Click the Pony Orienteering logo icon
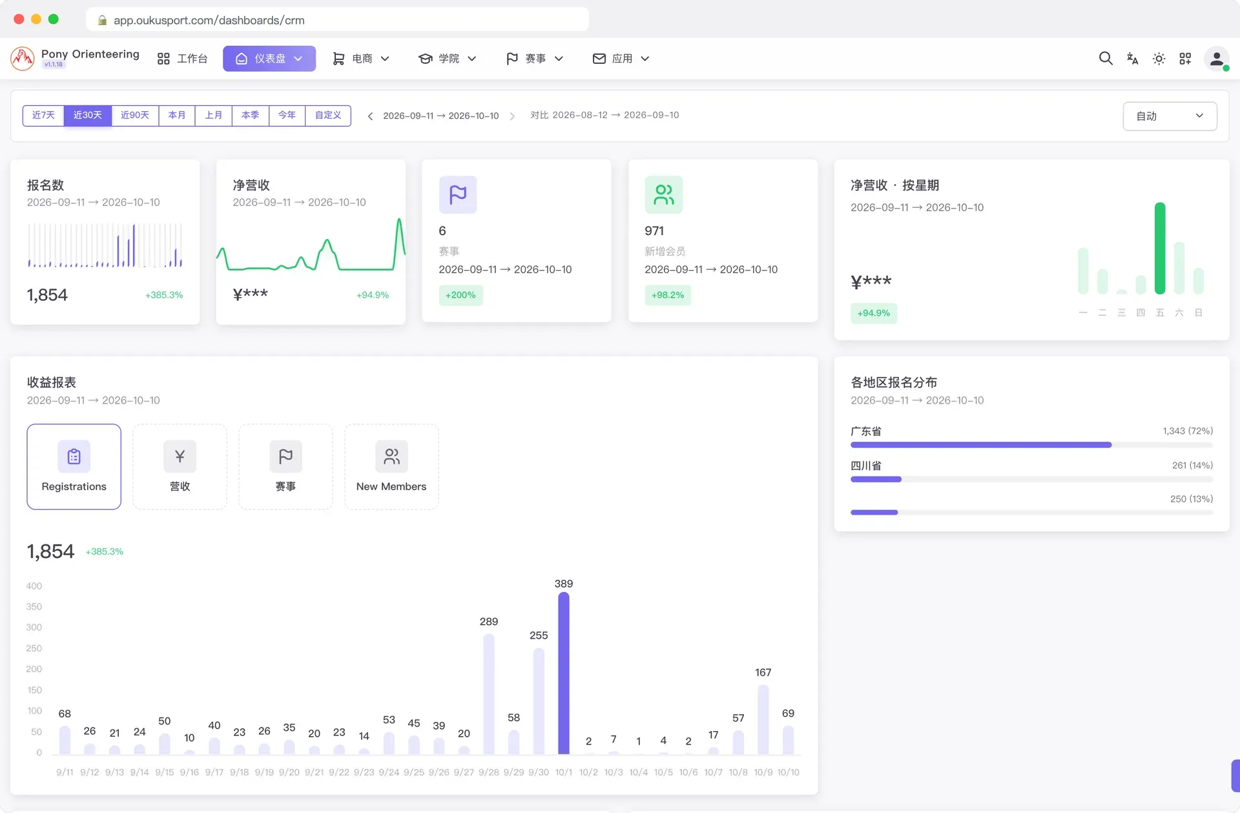The image size is (1240, 813). click(x=23, y=58)
